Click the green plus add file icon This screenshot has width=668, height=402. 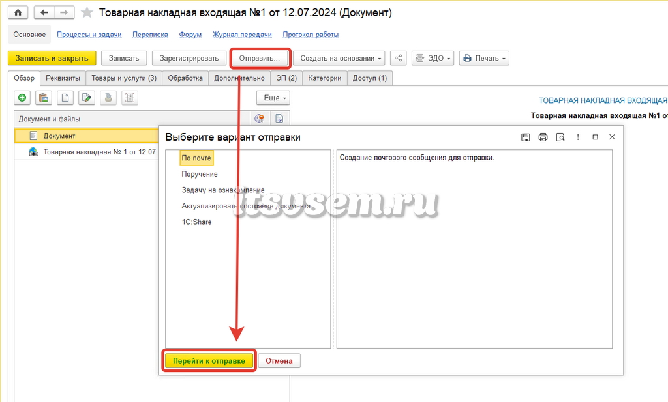(22, 98)
